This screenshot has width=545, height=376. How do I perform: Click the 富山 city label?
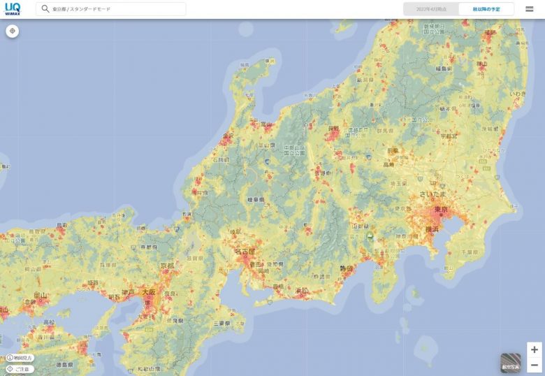266,124
